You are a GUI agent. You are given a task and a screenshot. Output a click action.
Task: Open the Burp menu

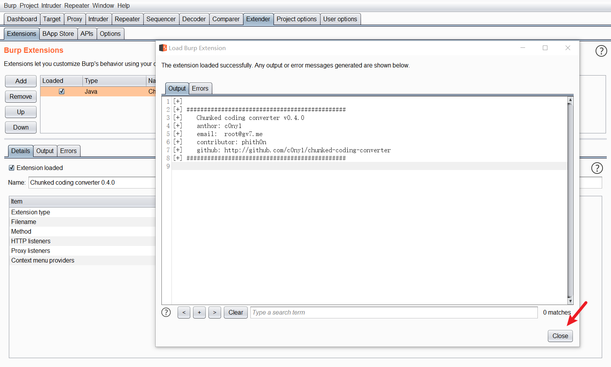pyautogui.click(x=10, y=5)
